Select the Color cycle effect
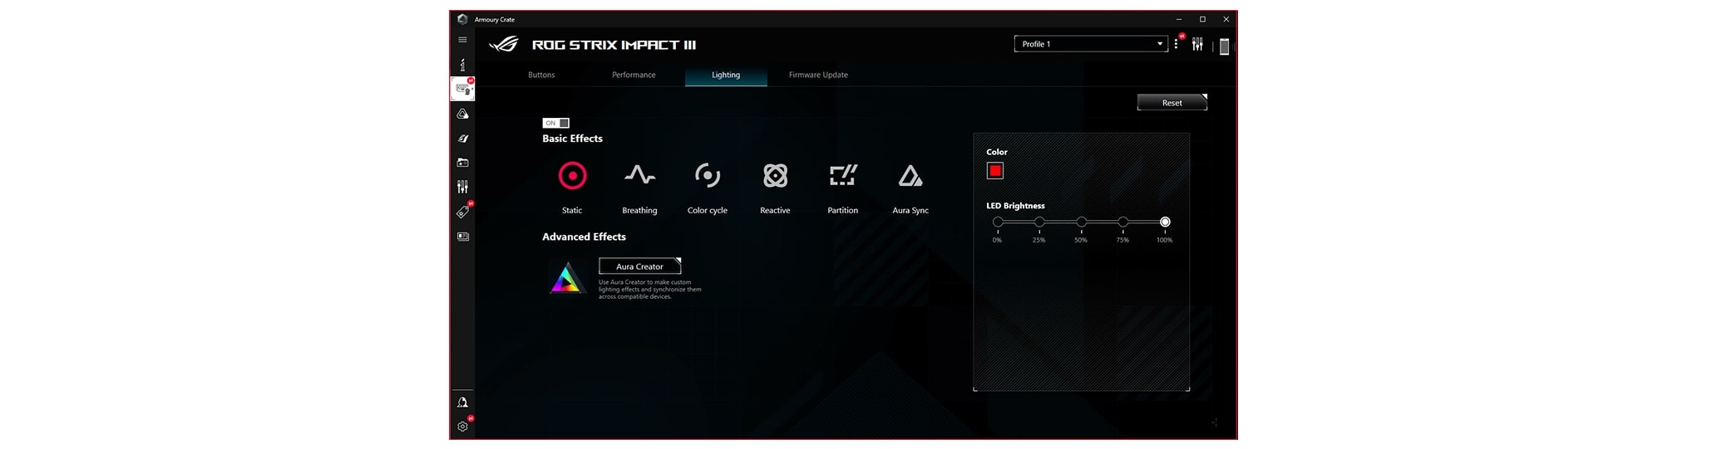1712x449 pixels. click(x=707, y=176)
